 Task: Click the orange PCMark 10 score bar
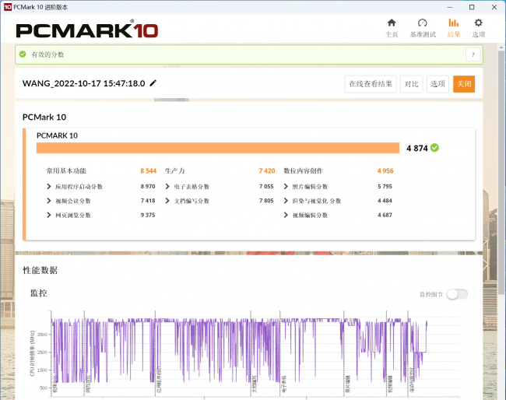[218, 148]
